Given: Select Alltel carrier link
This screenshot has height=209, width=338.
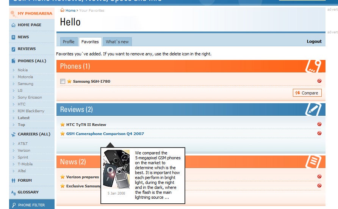Looking at the screenshot, I should tap(22, 171).
